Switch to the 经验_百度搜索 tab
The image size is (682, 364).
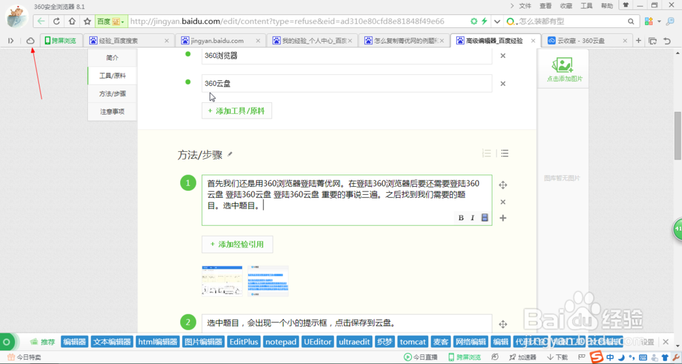[x=128, y=41]
